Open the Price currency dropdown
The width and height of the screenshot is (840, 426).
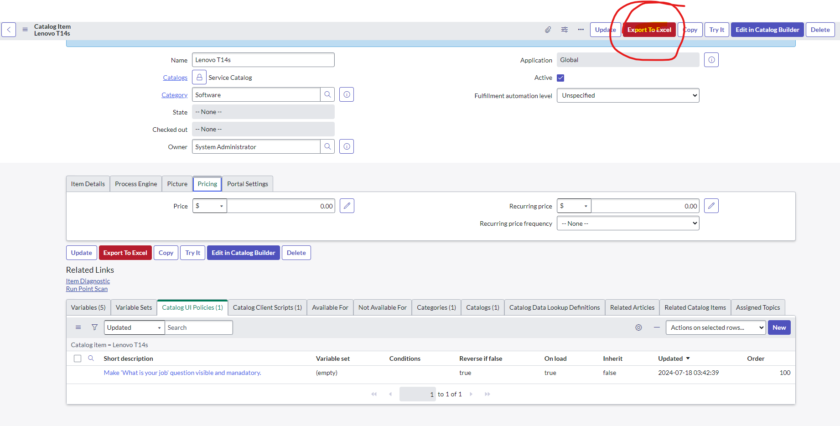point(210,206)
